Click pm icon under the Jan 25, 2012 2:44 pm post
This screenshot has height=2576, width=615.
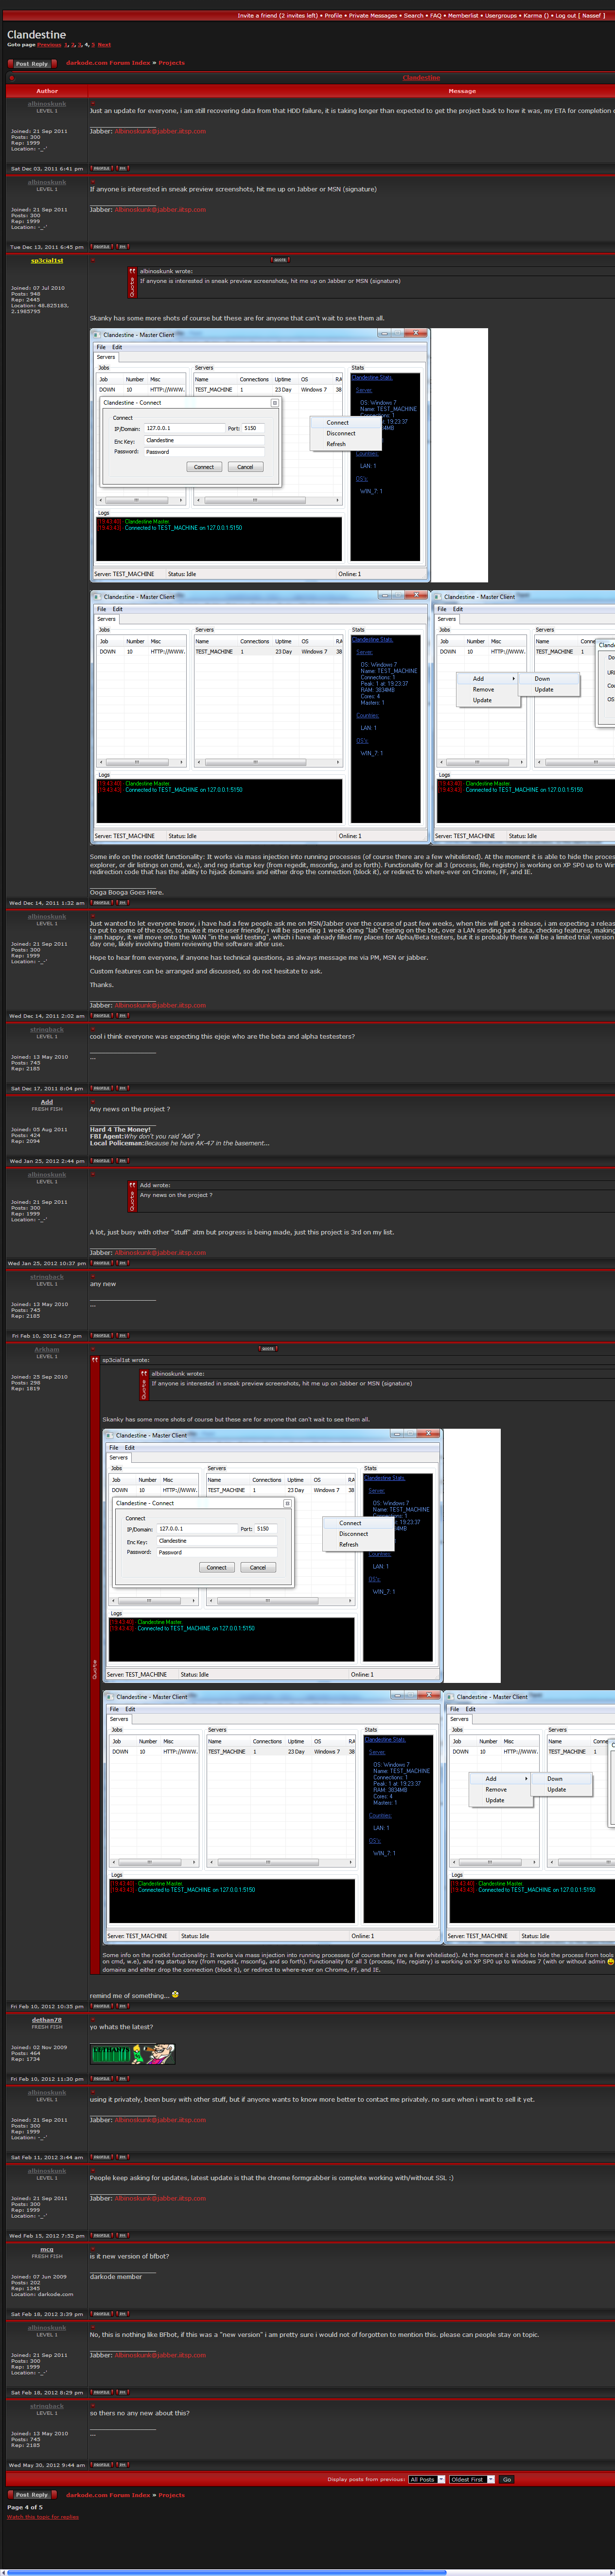122,1161
